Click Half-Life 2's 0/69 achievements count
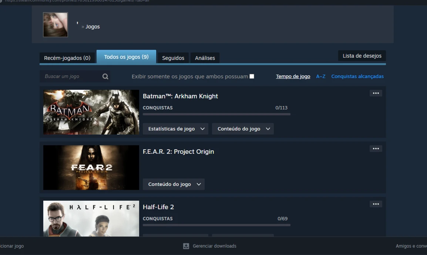Viewport: 427px width, 255px height. (x=282, y=219)
